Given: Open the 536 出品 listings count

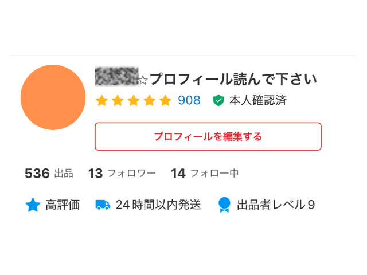Looking at the screenshot, I should coord(49,173).
